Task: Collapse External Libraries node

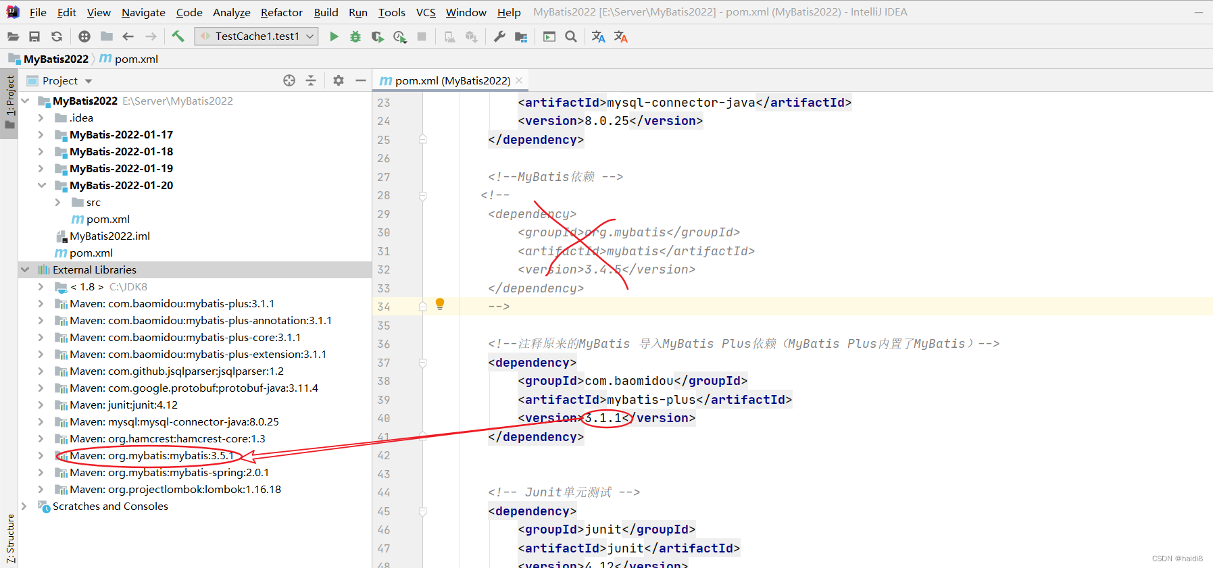Action: (24, 269)
